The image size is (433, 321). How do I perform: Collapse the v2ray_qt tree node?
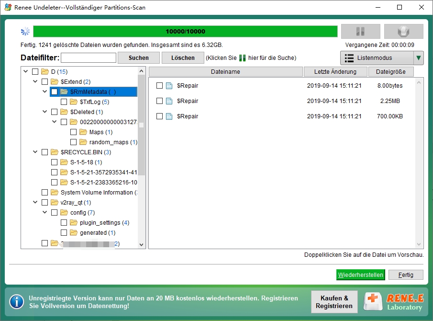pos(35,202)
